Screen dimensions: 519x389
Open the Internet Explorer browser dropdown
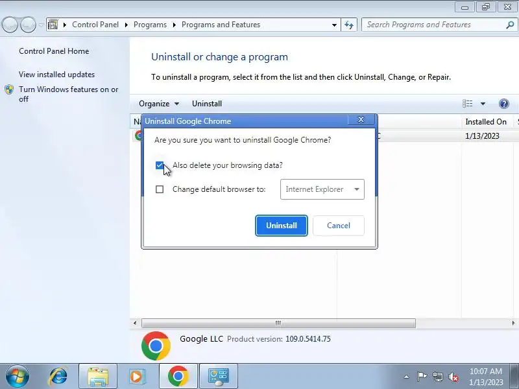pyautogui.click(x=322, y=189)
